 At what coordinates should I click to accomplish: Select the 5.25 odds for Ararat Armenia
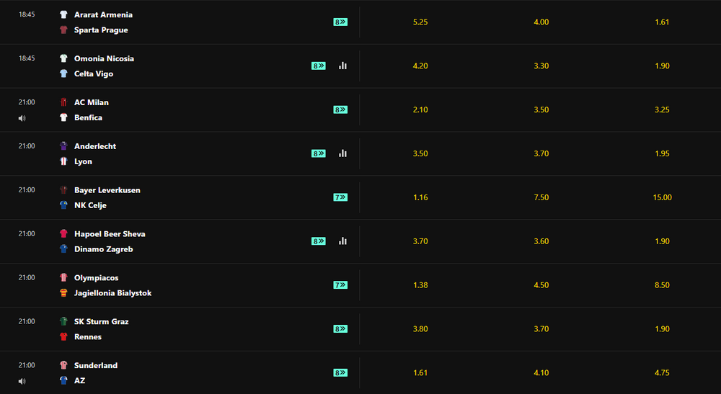(420, 22)
